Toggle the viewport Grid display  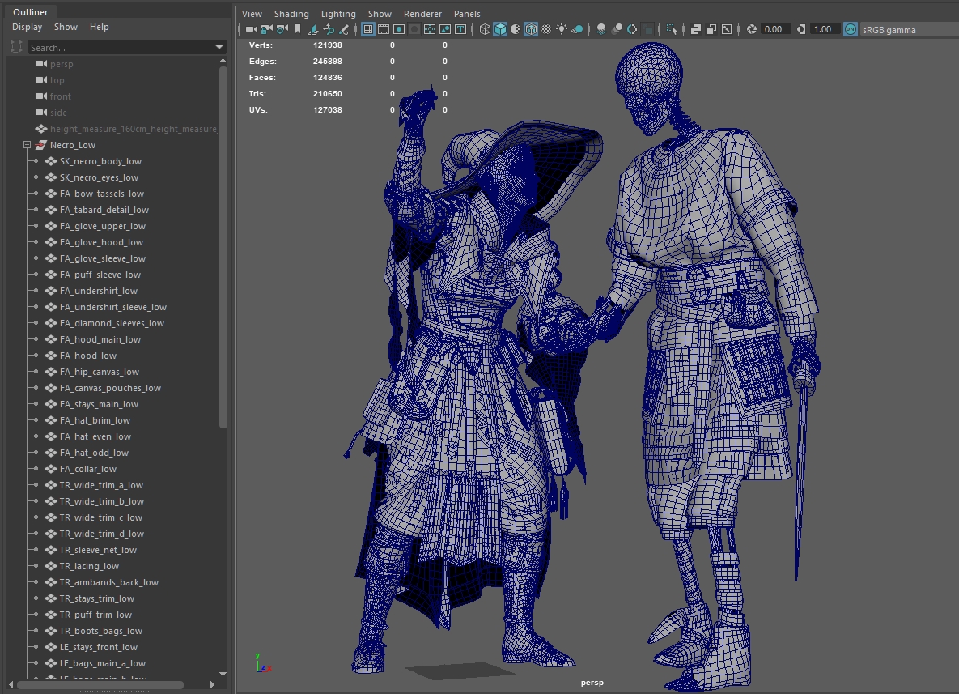coord(367,29)
